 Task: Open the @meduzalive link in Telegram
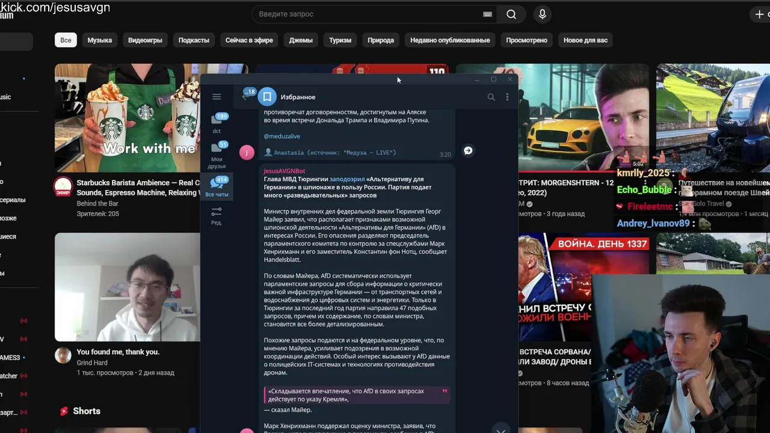pyautogui.click(x=282, y=137)
